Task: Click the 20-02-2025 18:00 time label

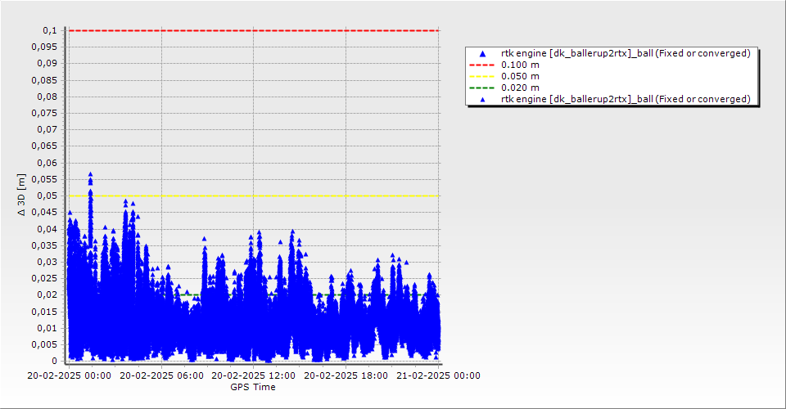Action: 346,375
